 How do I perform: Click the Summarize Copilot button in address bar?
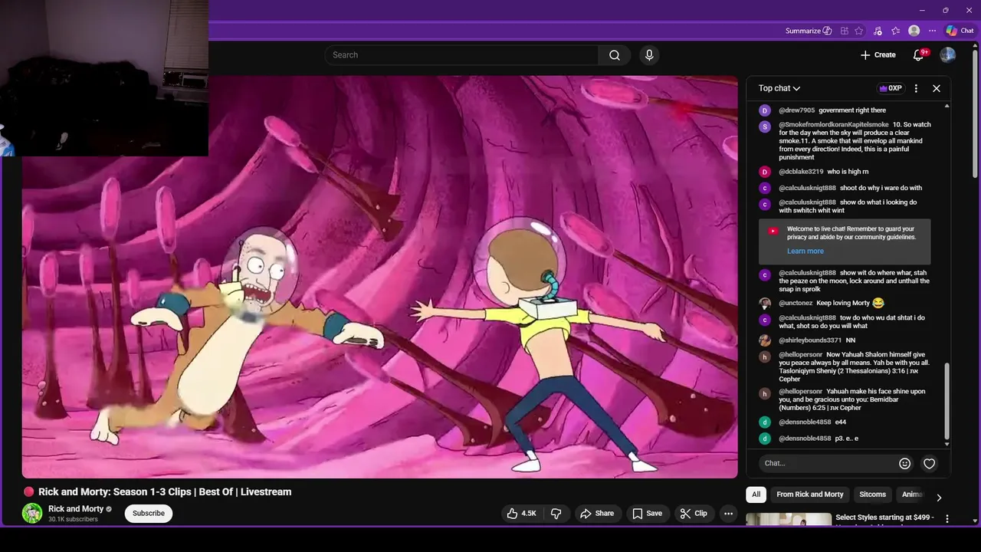coord(809,31)
